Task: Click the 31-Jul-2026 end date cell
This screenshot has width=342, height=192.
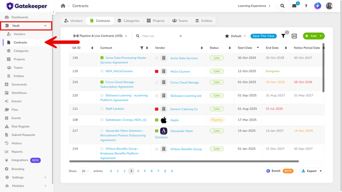Action: 274,109
